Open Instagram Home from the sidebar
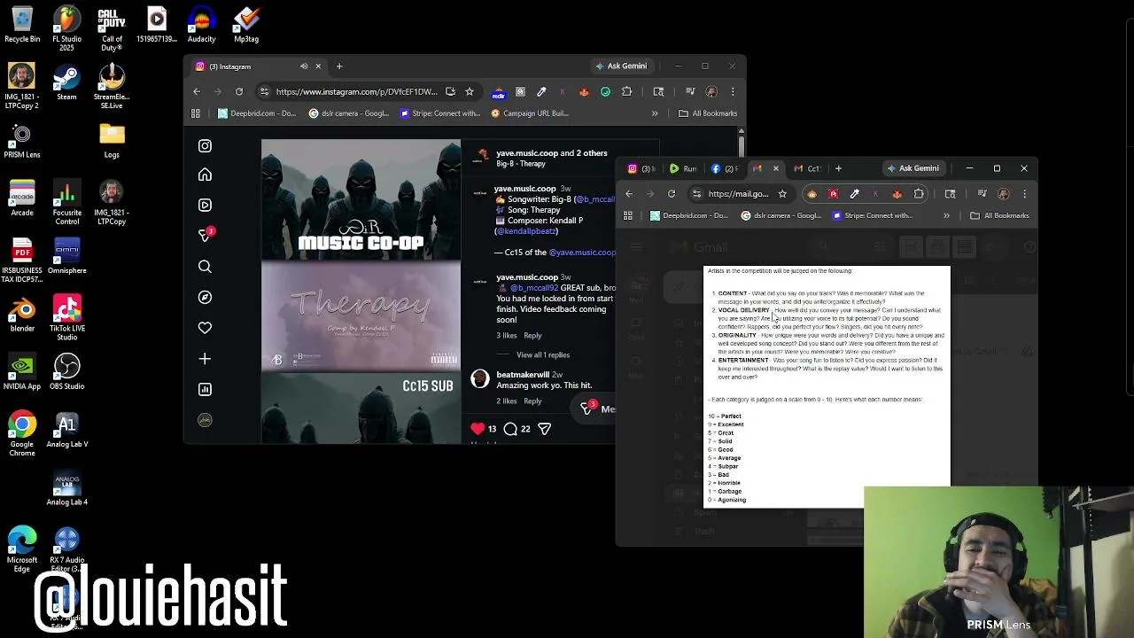 [205, 175]
